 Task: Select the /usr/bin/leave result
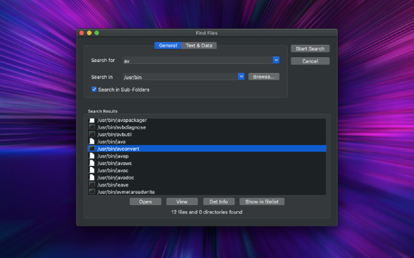(x=207, y=184)
